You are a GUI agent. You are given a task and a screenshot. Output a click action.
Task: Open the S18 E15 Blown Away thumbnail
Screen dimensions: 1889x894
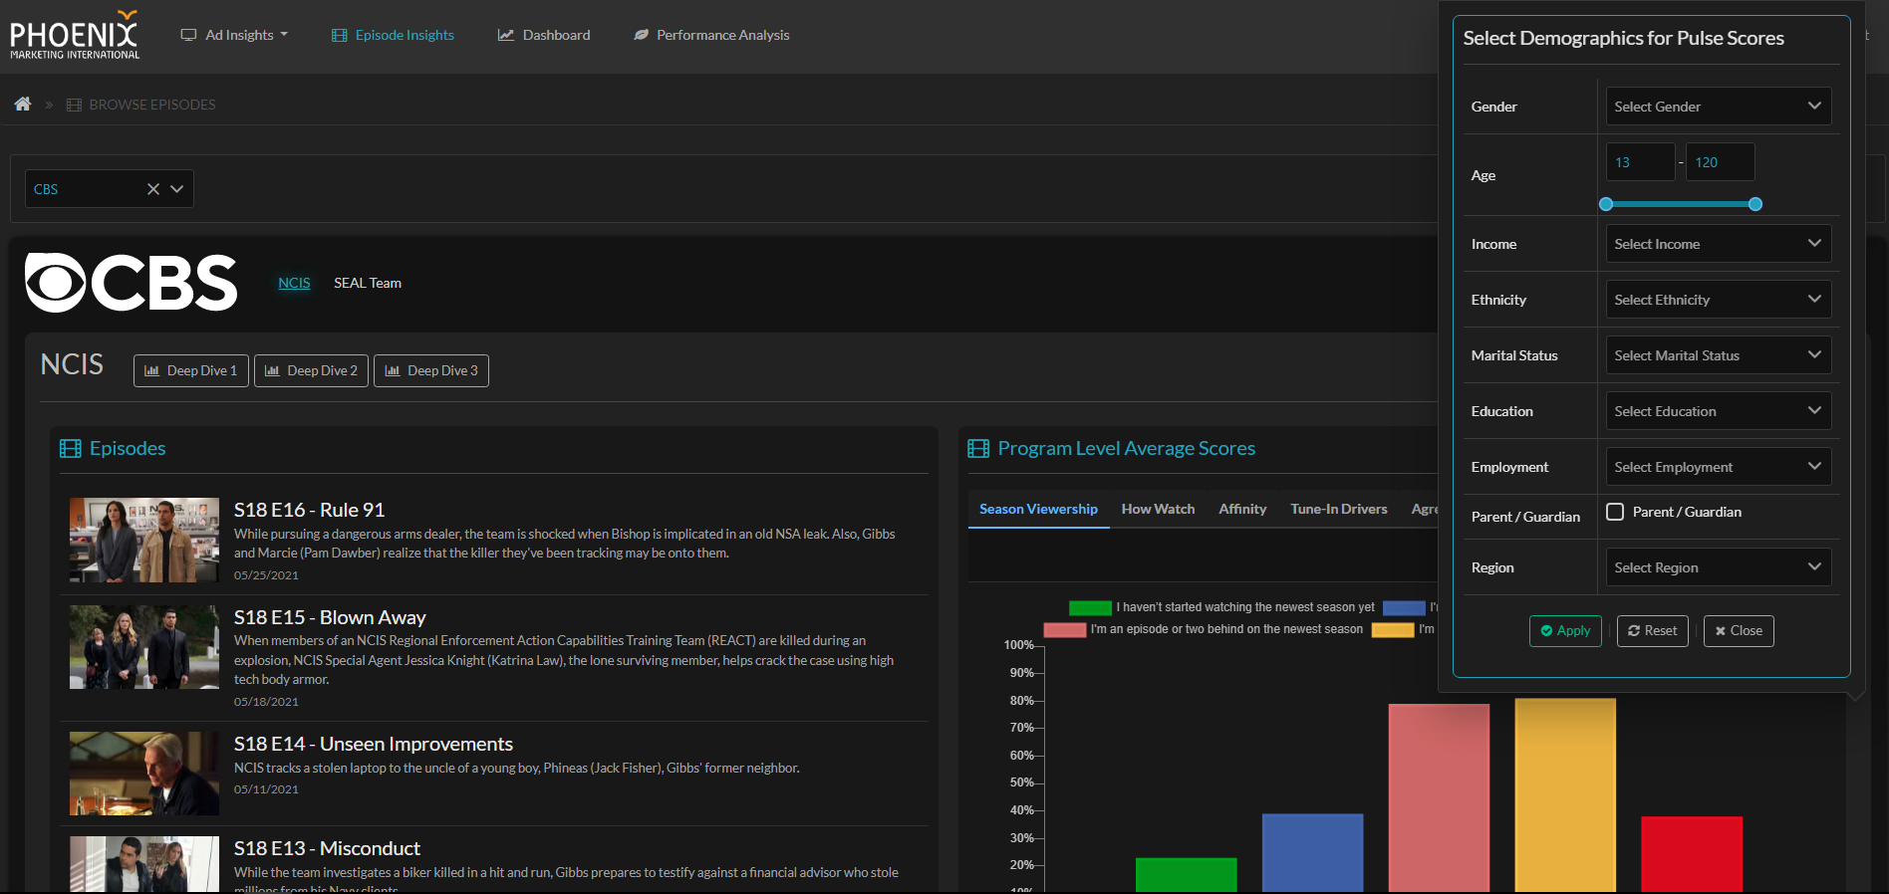[144, 647]
